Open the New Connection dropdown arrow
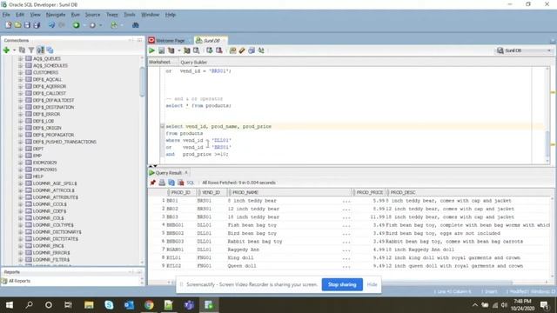 [14, 50]
